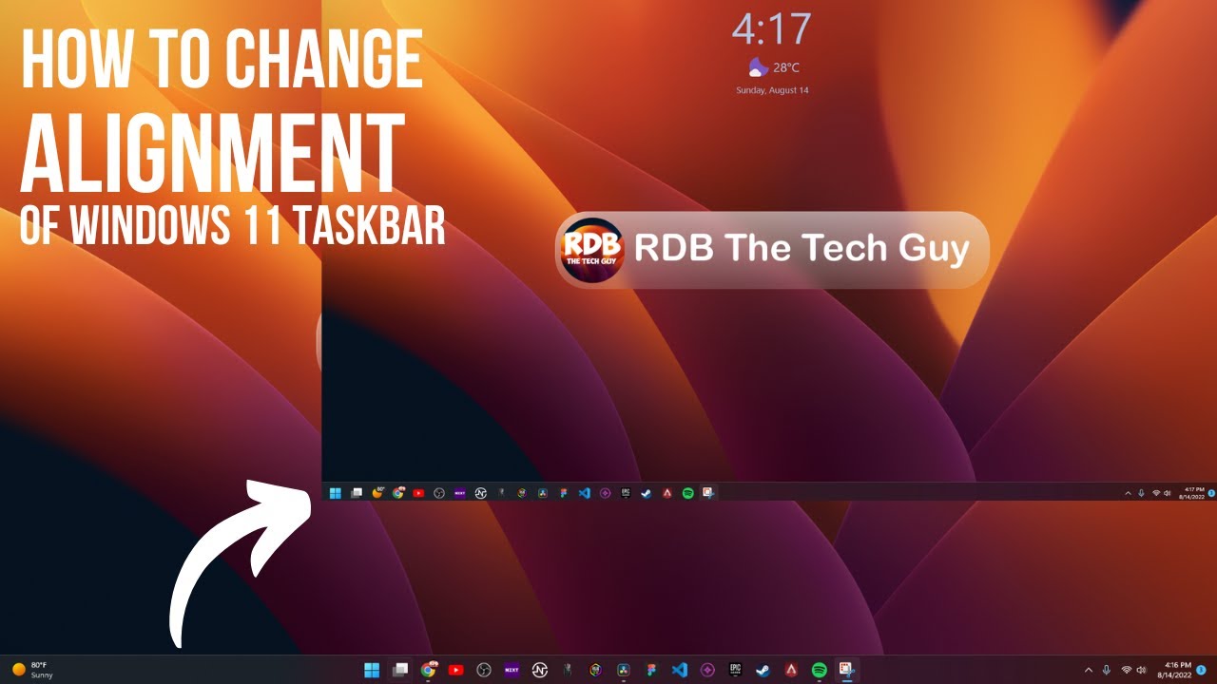Open the notification badge beside the 4:16 PM clock
1217x684 pixels.
coord(1203,670)
